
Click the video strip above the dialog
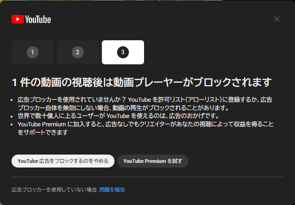pos(147,2)
